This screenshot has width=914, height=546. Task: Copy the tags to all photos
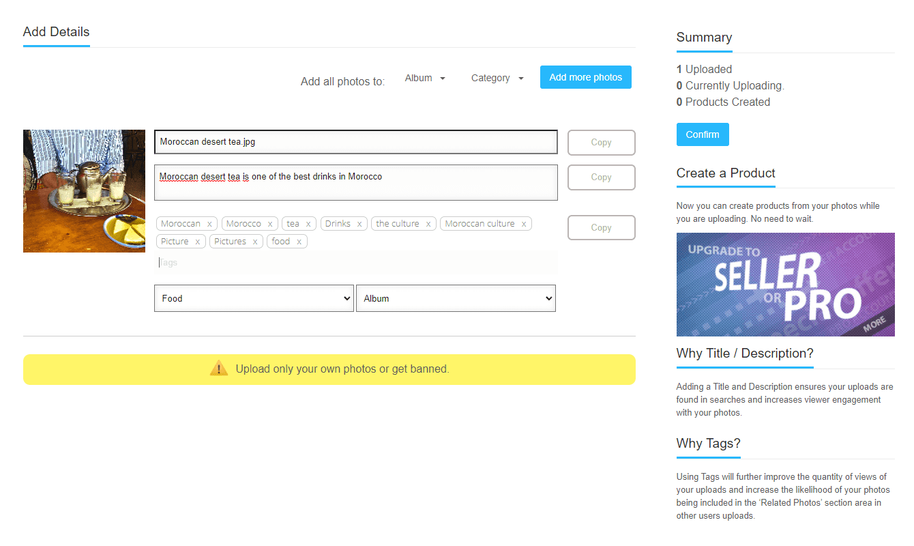(x=601, y=228)
